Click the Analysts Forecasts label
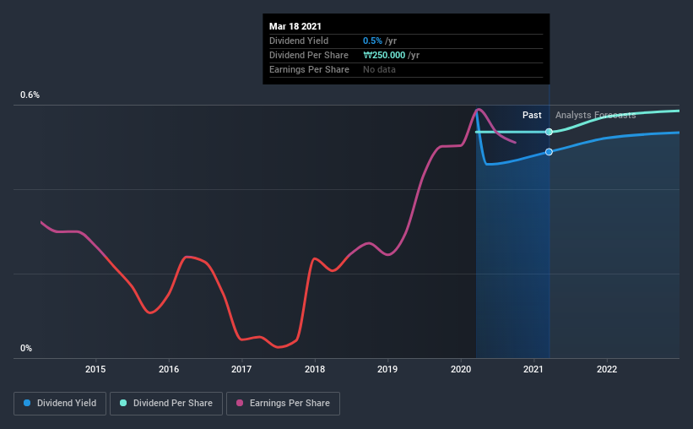 pyautogui.click(x=595, y=115)
